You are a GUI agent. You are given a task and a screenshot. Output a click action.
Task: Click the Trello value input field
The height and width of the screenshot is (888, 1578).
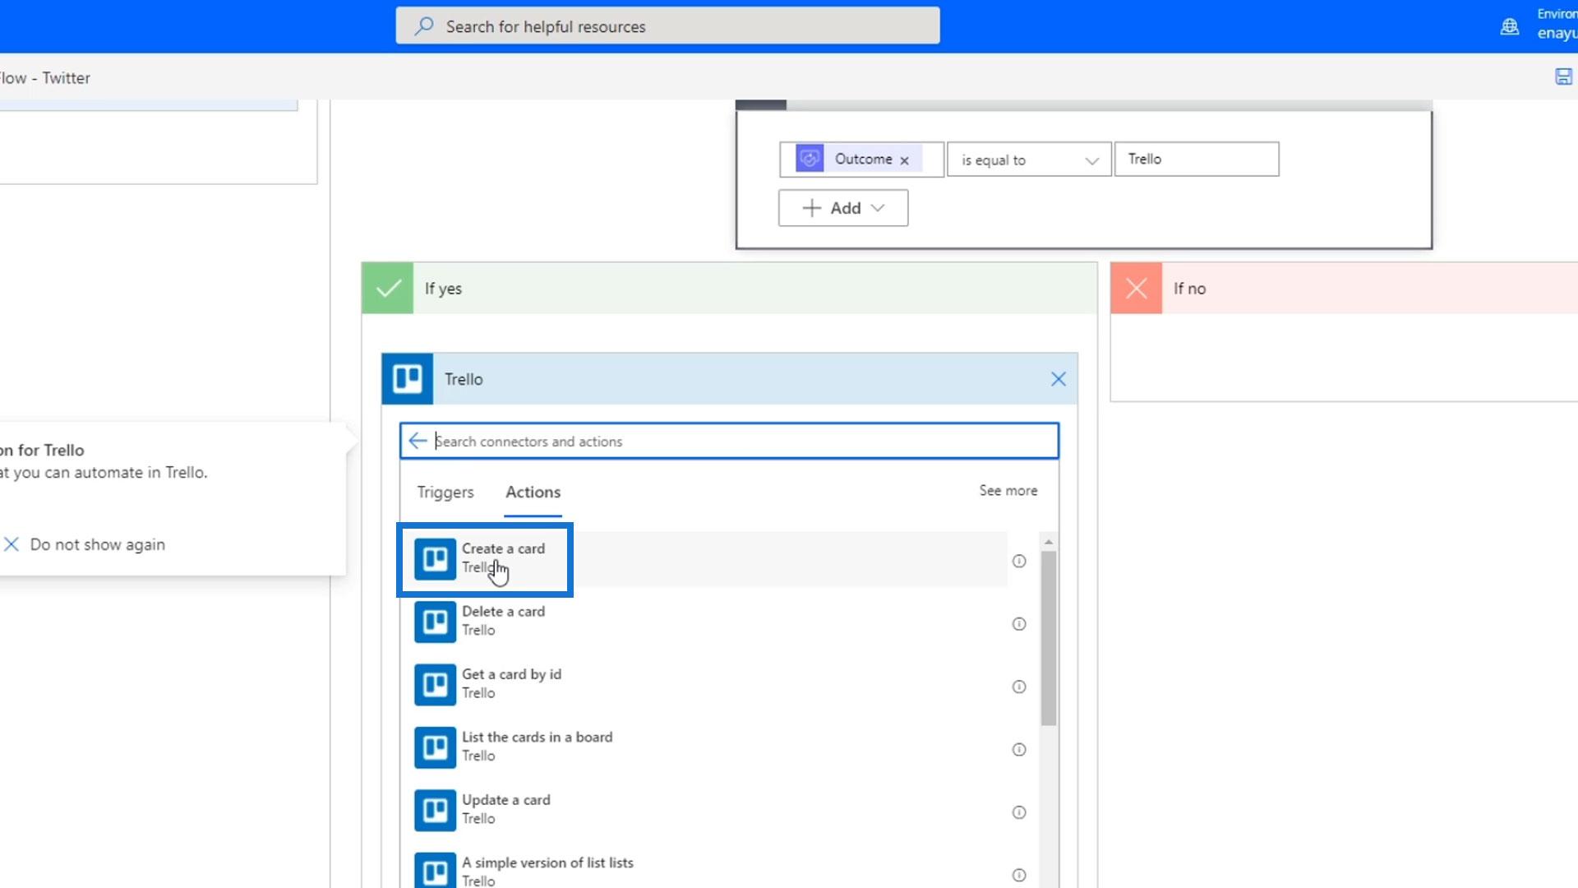pos(1196,160)
